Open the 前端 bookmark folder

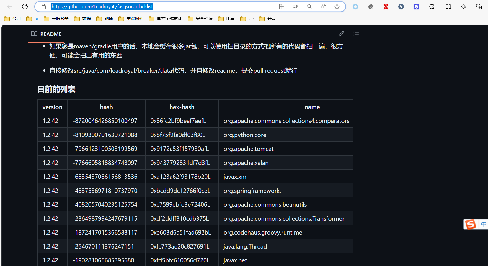point(82,19)
